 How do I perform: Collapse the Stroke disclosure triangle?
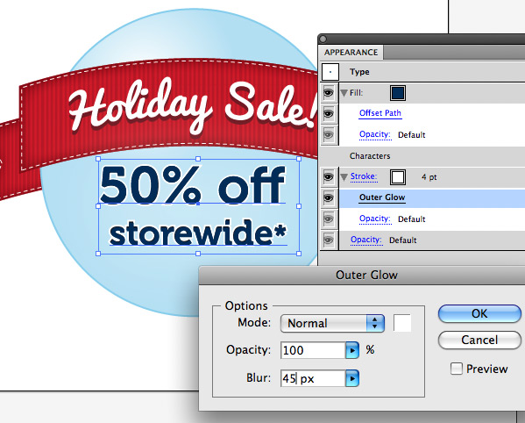tap(344, 177)
